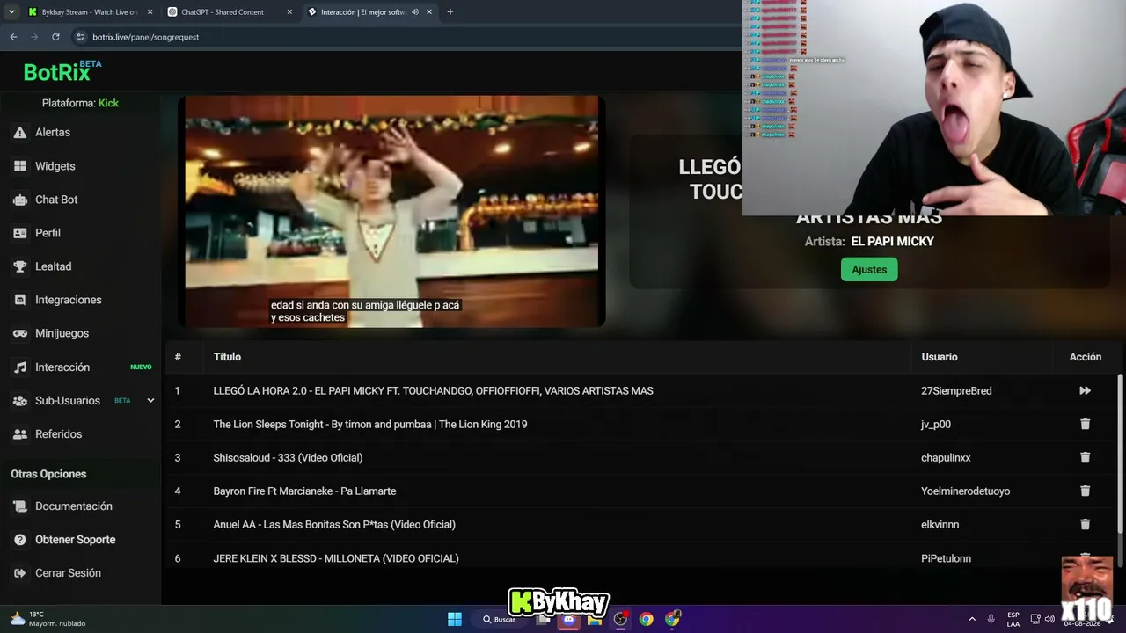The width and height of the screenshot is (1126, 633).
Task: Open a new browser tab
Action: click(x=450, y=12)
